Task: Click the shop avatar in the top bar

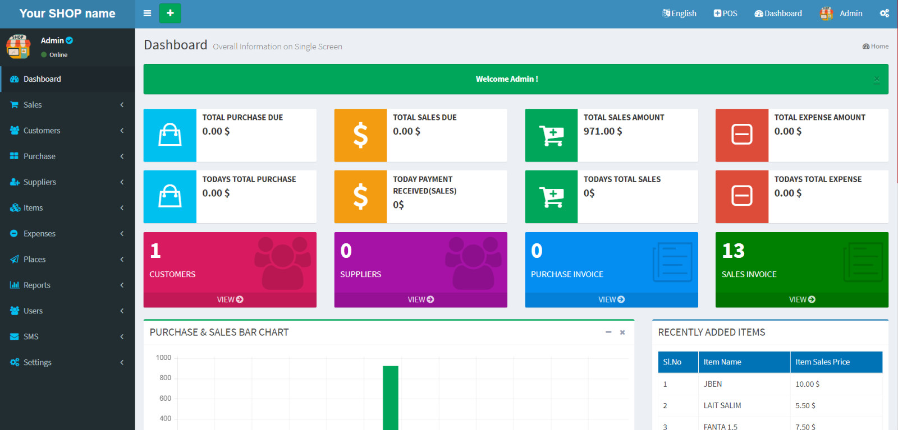Action: (x=826, y=13)
